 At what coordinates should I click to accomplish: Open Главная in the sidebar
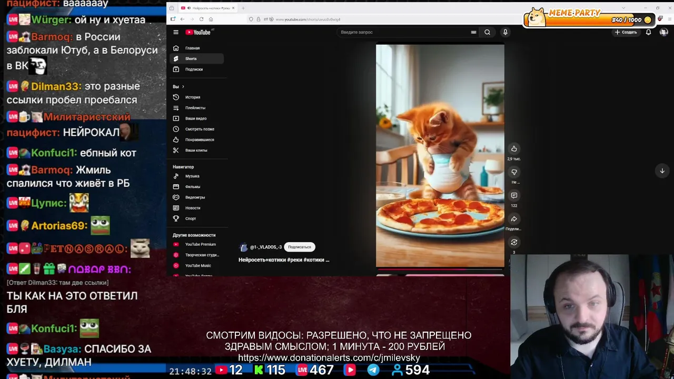[197, 48]
